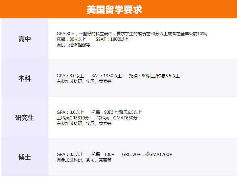Click the text GRE320+，或GMAT700+
This screenshot has height=177, width=237.
coord(147,154)
